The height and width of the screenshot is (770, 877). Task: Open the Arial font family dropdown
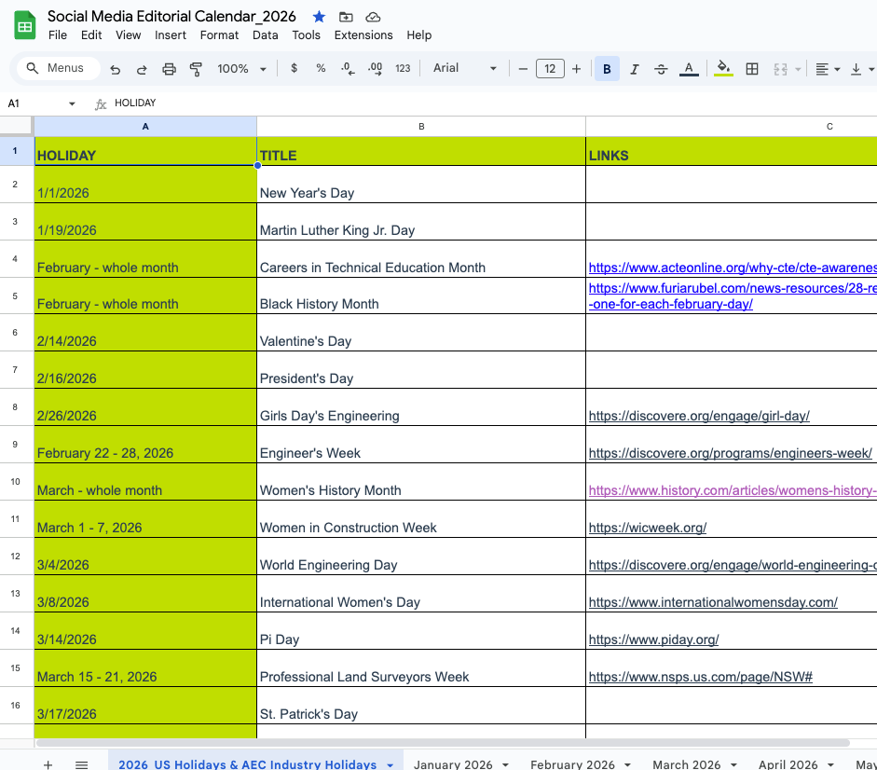click(463, 68)
